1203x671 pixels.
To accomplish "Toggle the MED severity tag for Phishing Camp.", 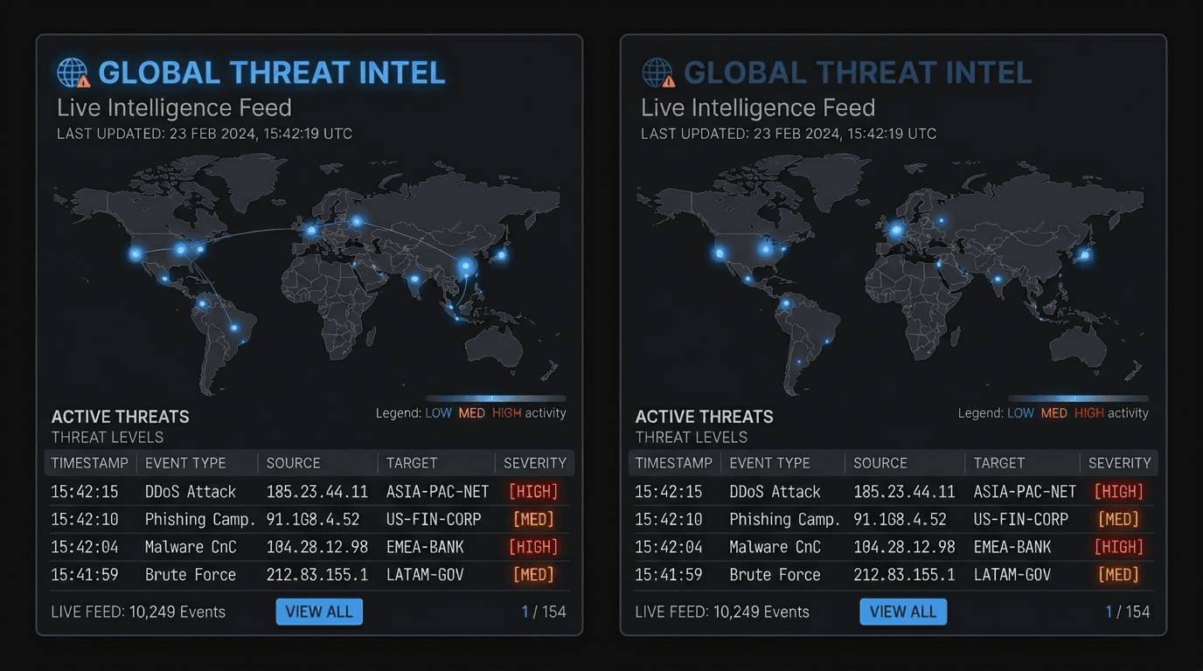I will [532, 519].
